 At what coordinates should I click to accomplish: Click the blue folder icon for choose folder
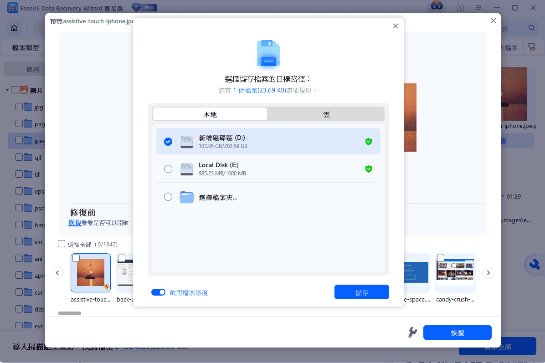[x=187, y=197]
